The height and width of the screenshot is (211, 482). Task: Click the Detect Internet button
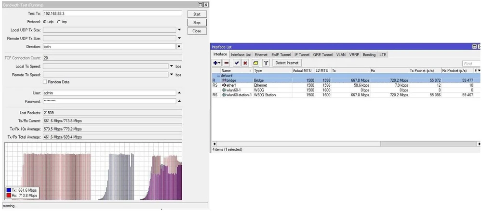[287, 63]
